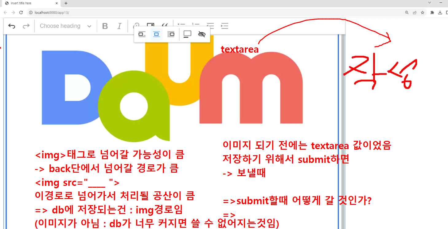Image resolution: width=448 pixels, height=229 pixels.
Task: Apply block quote formatting
Action: 165,24
